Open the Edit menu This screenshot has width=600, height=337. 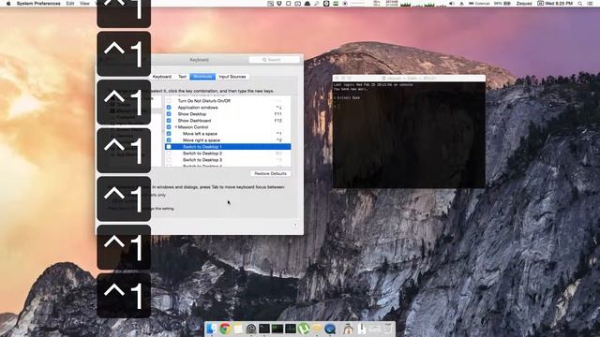point(70,4)
